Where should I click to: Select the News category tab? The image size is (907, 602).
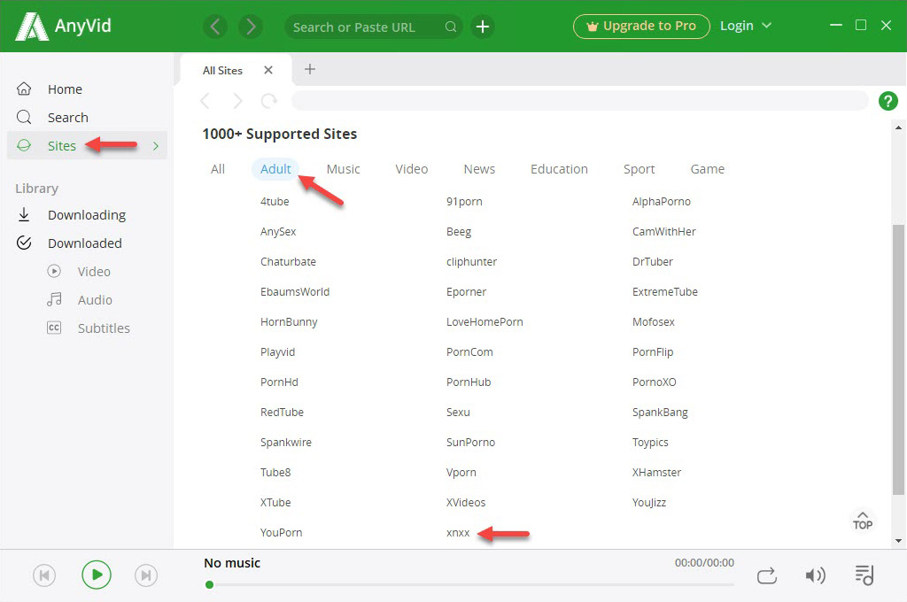[x=479, y=169]
